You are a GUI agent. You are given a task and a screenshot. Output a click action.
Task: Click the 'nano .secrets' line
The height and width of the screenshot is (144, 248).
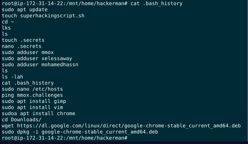[x=21, y=46]
